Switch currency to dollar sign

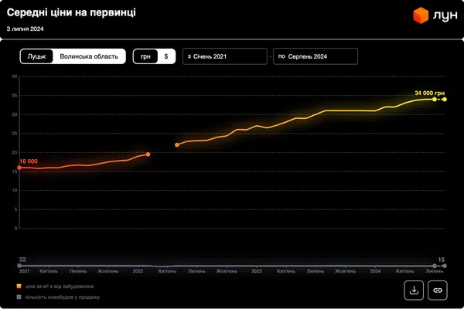[166, 56]
